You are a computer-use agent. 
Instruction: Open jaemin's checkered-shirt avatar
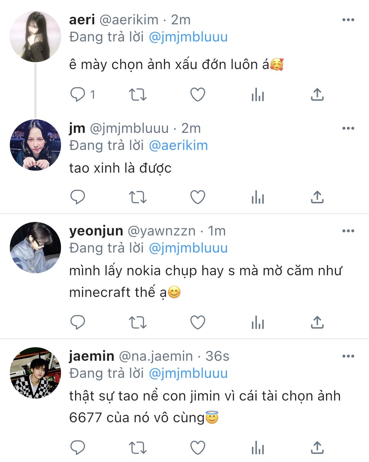pos(35,373)
